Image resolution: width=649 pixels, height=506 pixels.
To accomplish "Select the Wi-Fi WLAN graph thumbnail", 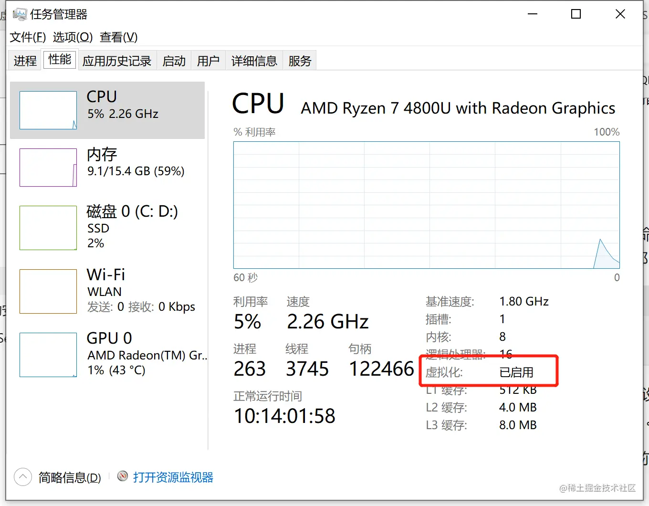I will 48,291.
